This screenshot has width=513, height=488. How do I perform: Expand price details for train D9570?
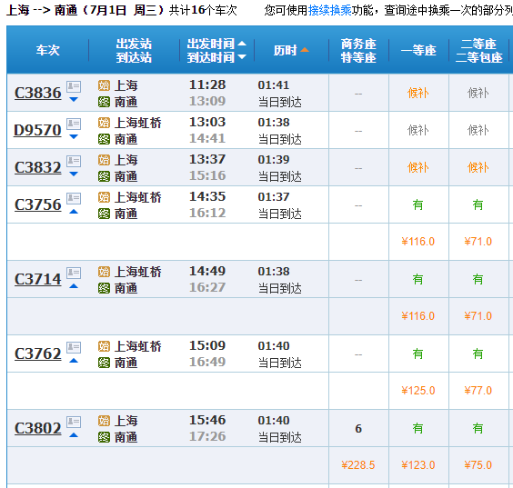click(x=74, y=136)
